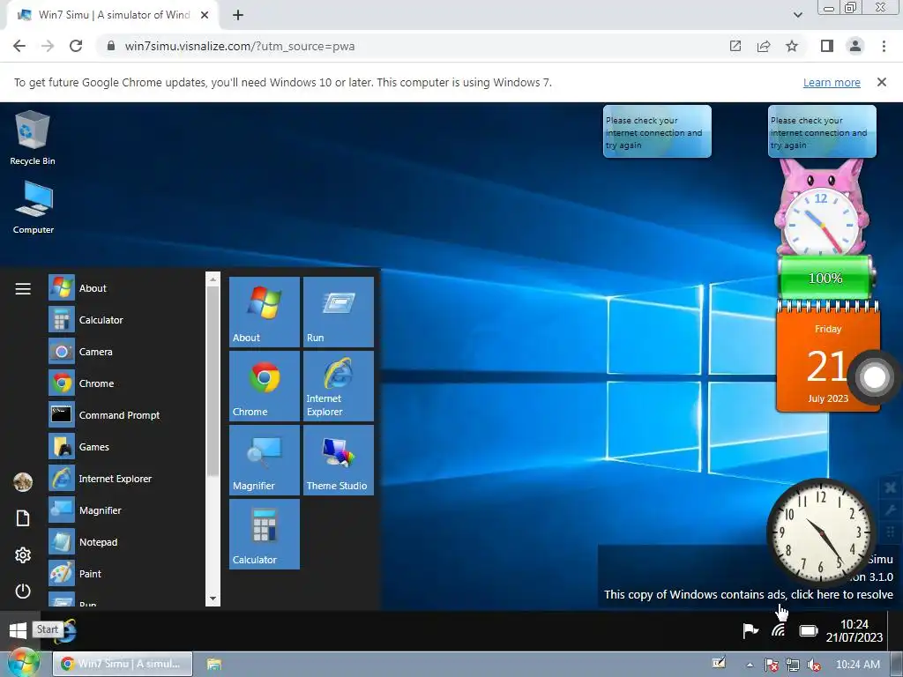The image size is (903, 677).
Task: Open the Computer desktop icon
Action: [x=34, y=207]
